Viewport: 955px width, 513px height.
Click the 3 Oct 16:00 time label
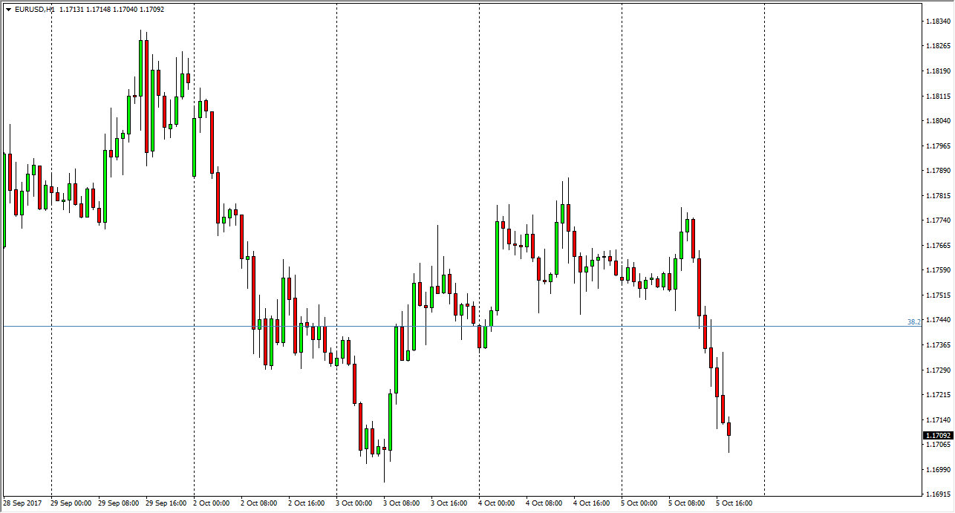point(450,503)
